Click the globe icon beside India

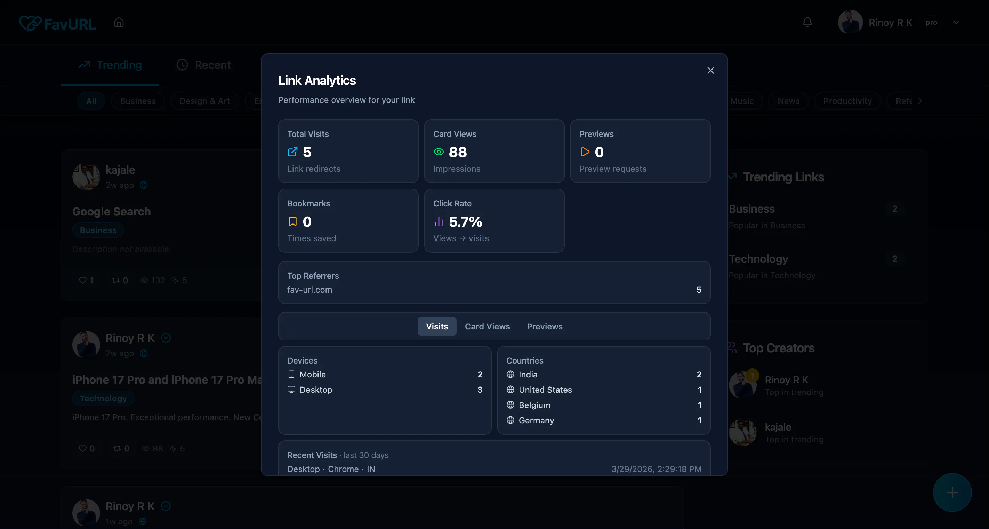(x=510, y=374)
